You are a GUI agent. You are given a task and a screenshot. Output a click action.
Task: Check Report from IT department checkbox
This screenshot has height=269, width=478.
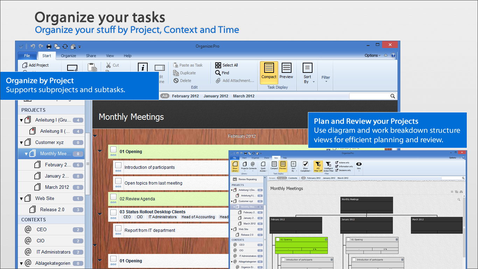(x=118, y=228)
